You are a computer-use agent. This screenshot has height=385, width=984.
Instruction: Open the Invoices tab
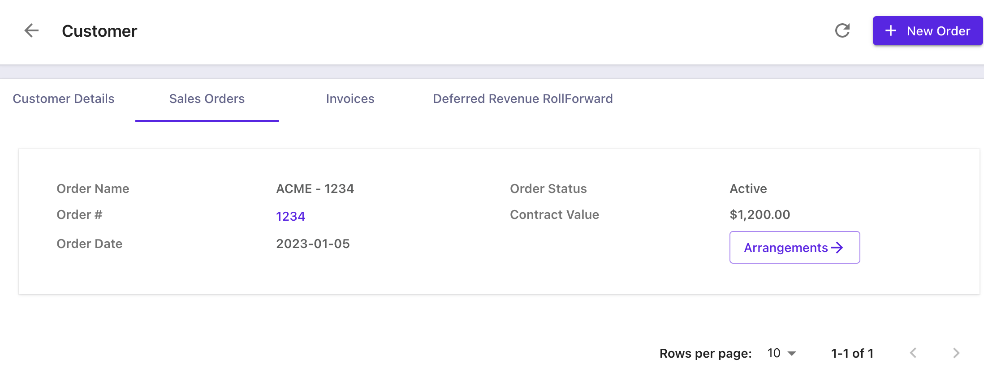click(350, 99)
